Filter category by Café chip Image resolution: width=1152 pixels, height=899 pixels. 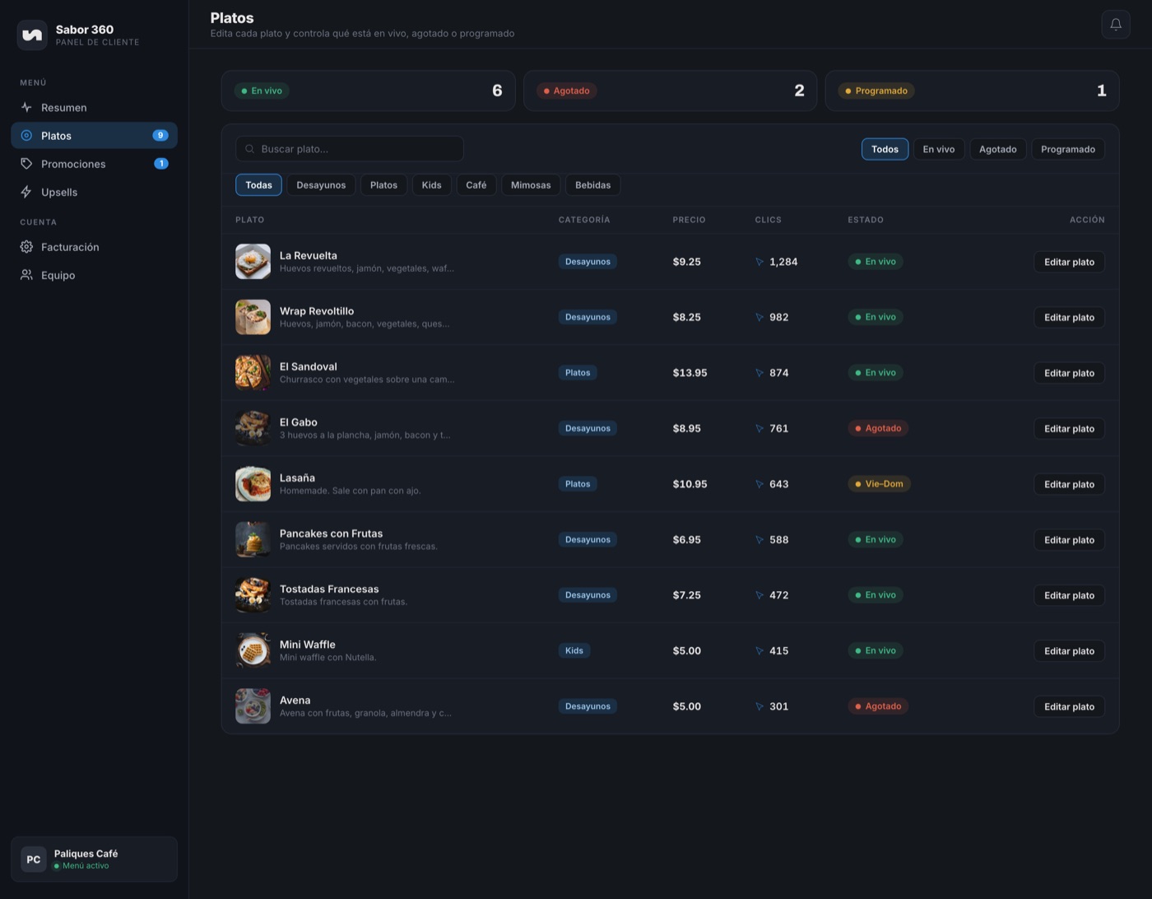[476, 185]
